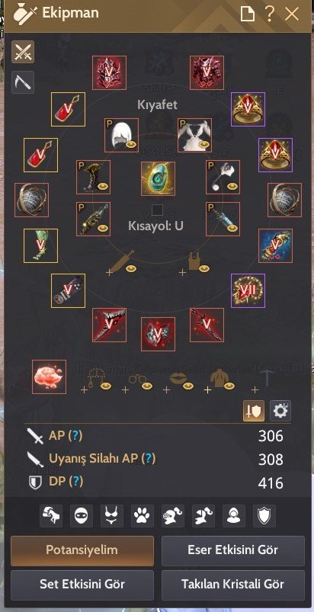The width and height of the screenshot is (314, 612).
Task: Click the alchemy stone slot with teal gem
Action: [158, 179]
